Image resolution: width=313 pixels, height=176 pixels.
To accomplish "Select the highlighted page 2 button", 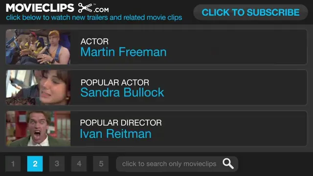I will tap(35, 164).
